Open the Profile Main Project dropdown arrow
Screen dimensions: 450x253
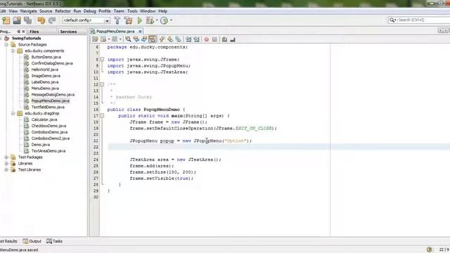(x=171, y=20)
